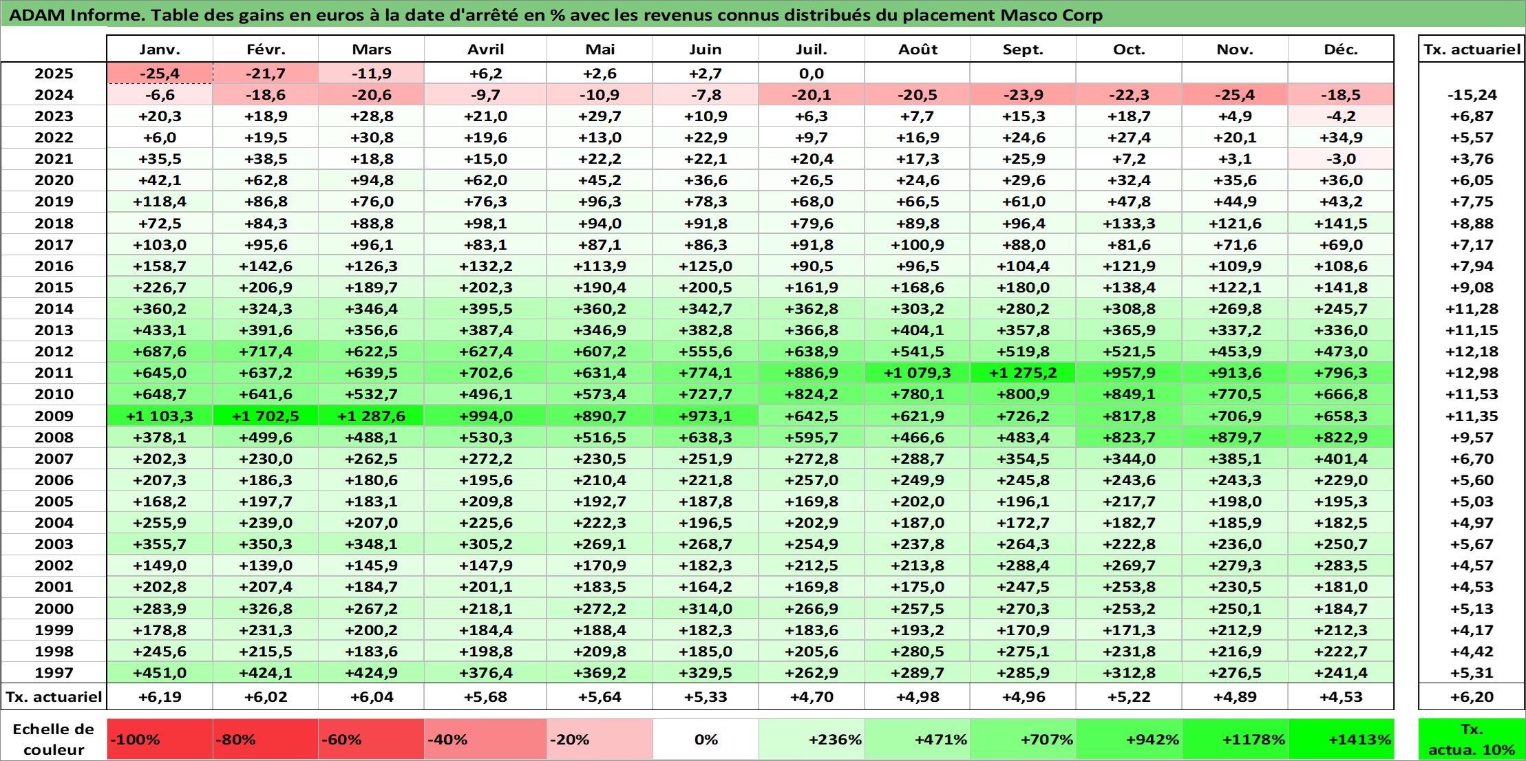Click cell -4,2 in December 2023
The height and width of the screenshot is (761, 1526).
pos(1341,116)
